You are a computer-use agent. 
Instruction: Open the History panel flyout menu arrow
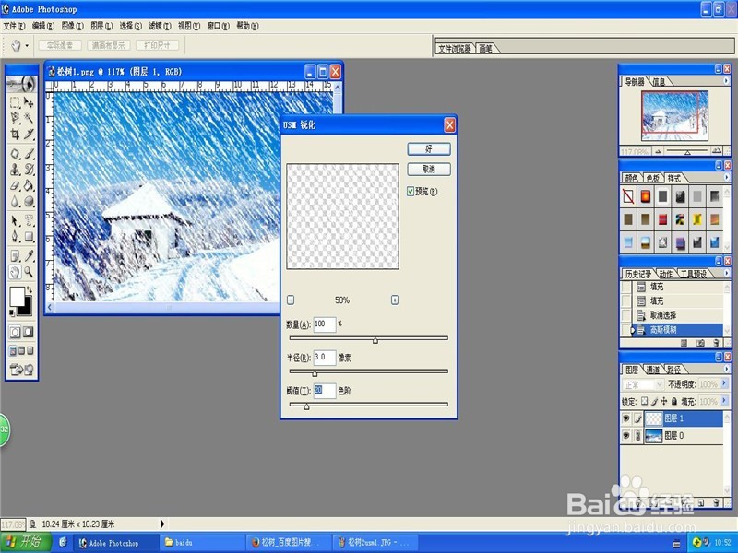coord(726,273)
